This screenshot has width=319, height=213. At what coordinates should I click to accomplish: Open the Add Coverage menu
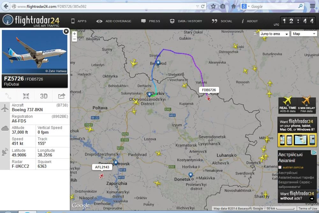[x=114, y=21]
